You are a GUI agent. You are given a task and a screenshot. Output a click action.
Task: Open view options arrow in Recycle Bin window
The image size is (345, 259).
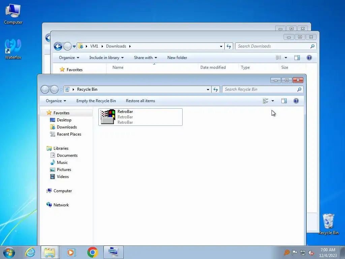273,101
